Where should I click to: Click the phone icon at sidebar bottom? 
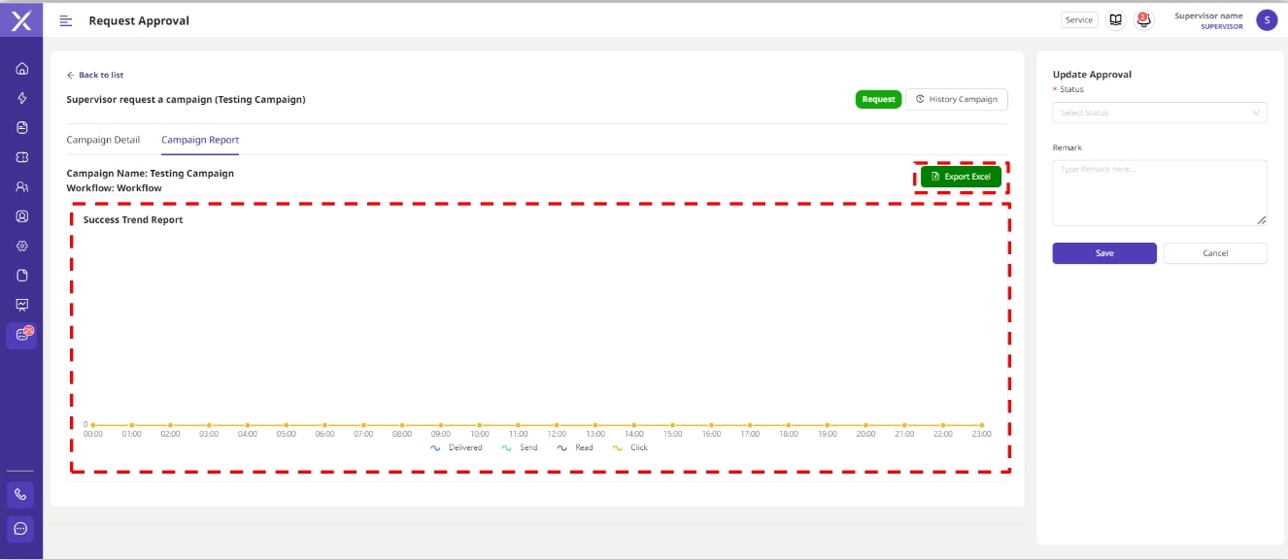click(x=21, y=494)
